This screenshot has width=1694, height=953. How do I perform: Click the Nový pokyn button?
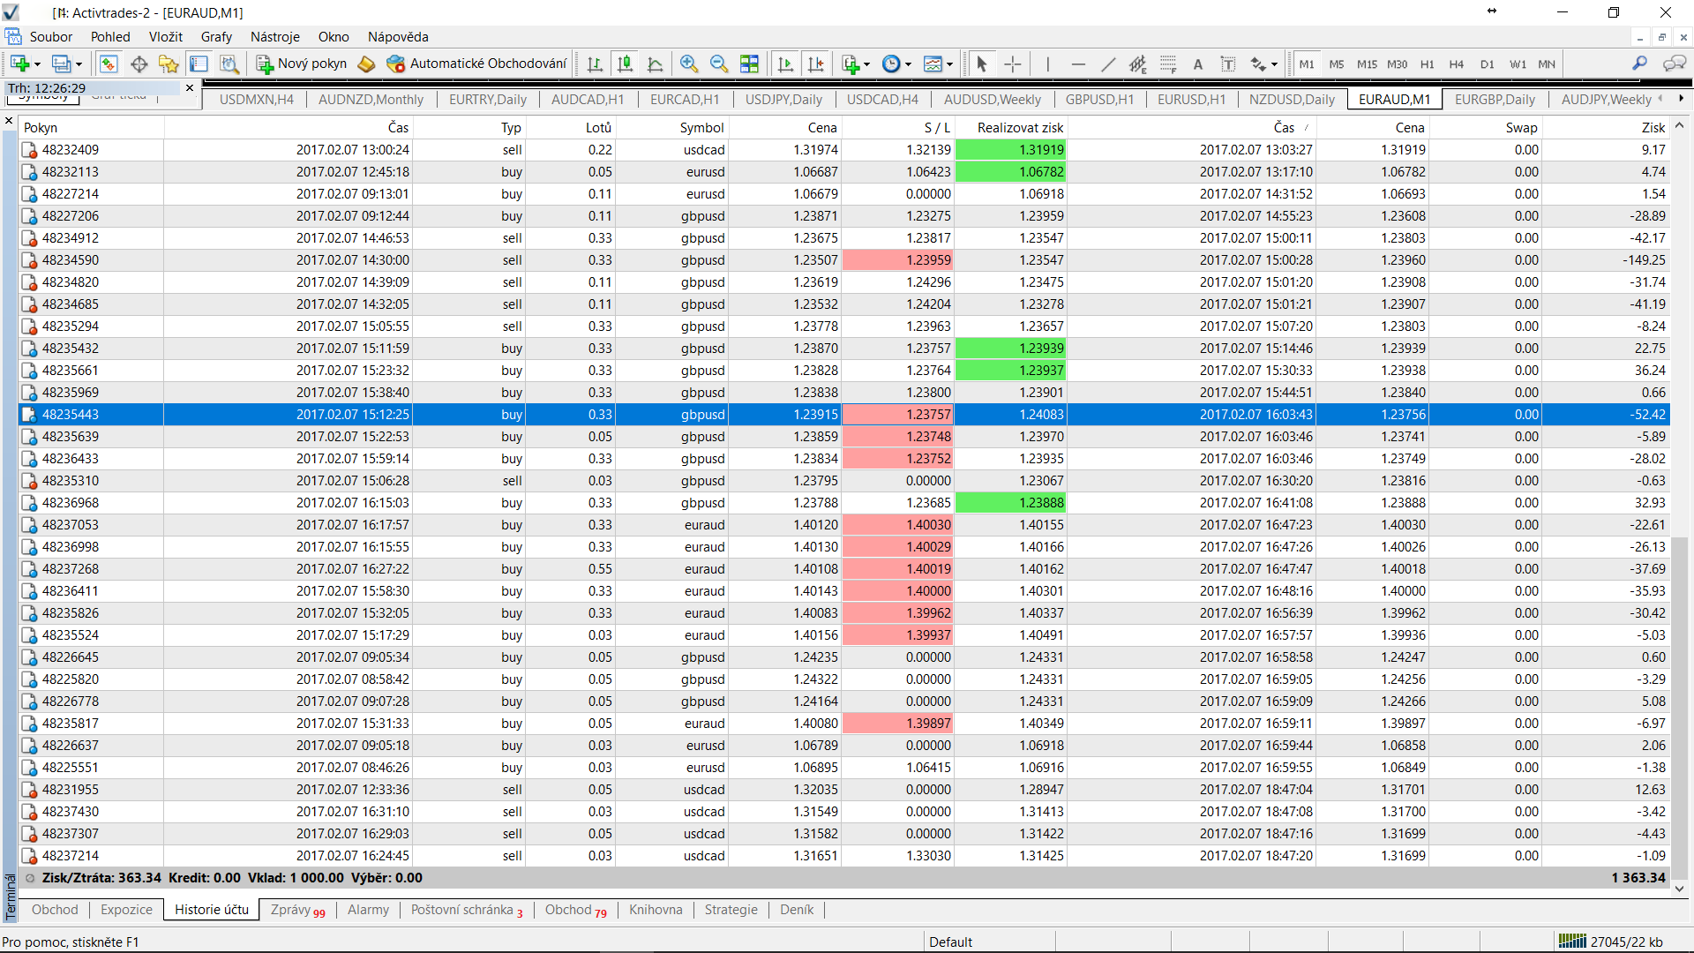[x=302, y=64]
